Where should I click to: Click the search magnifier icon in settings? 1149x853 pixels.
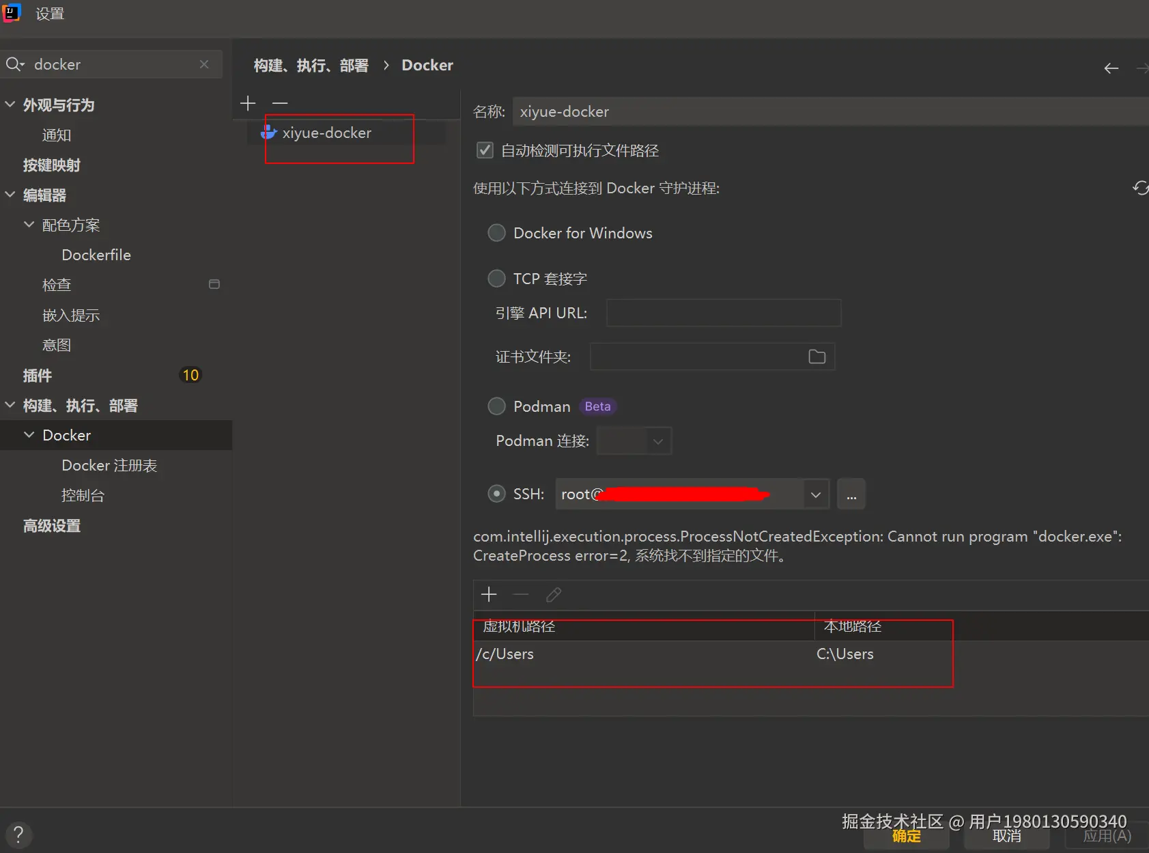coord(14,64)
